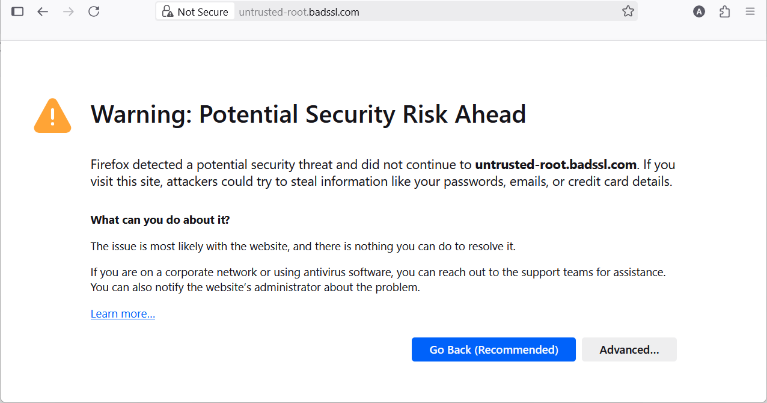This screenshot has height=403, width=767.
Task: Click the bold untrusted-root.badssl.com text in paragraph
Action: tap(555, 165)
